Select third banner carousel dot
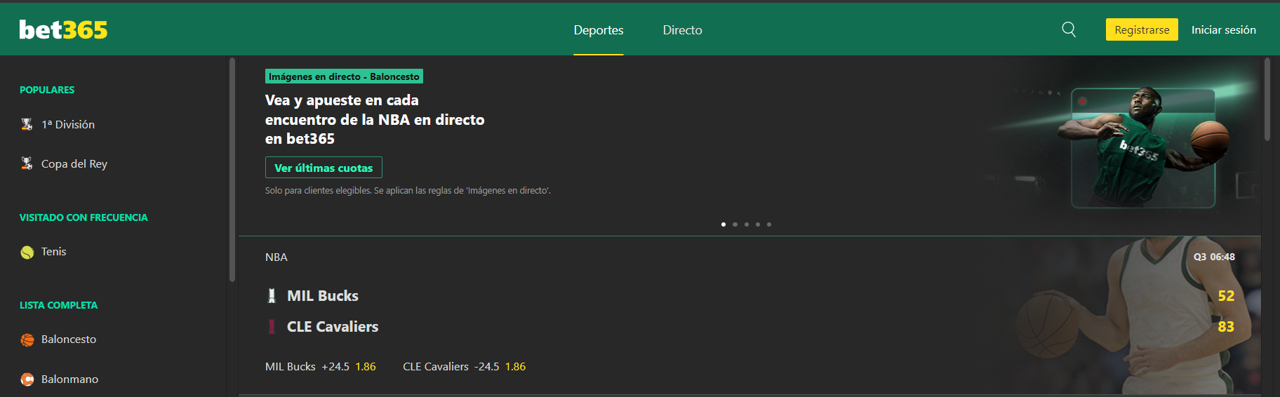 747,224
